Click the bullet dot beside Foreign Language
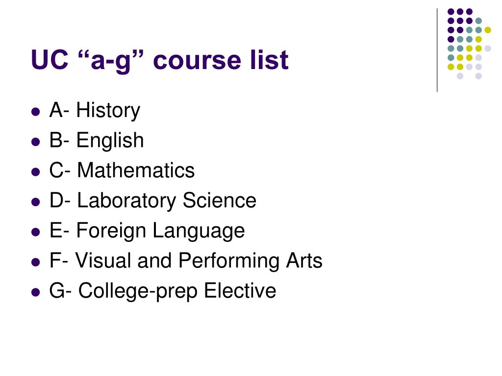 pos(36,232)
